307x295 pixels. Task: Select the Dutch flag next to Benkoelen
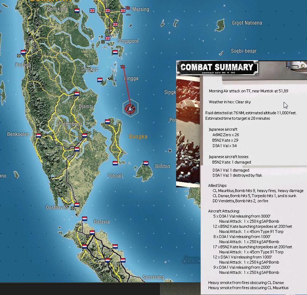pos(39,135)
